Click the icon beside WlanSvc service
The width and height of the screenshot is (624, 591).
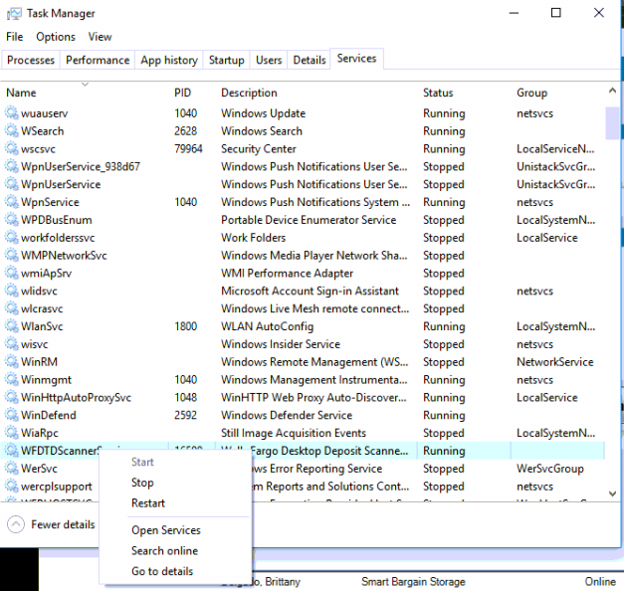click(x=12, y=326)
